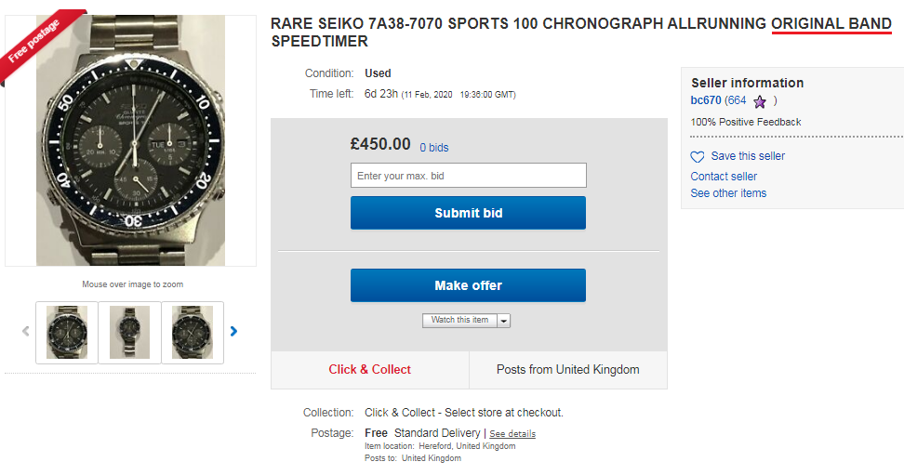
Task: Click the heart icon beside Save this seller
Action: point(698,157)
